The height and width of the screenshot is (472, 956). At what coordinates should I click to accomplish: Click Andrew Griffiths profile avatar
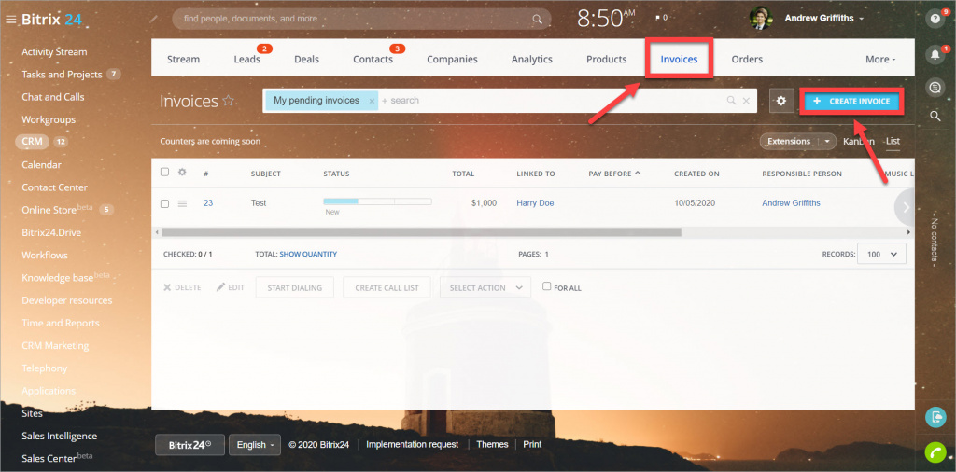tap(761, 19)
